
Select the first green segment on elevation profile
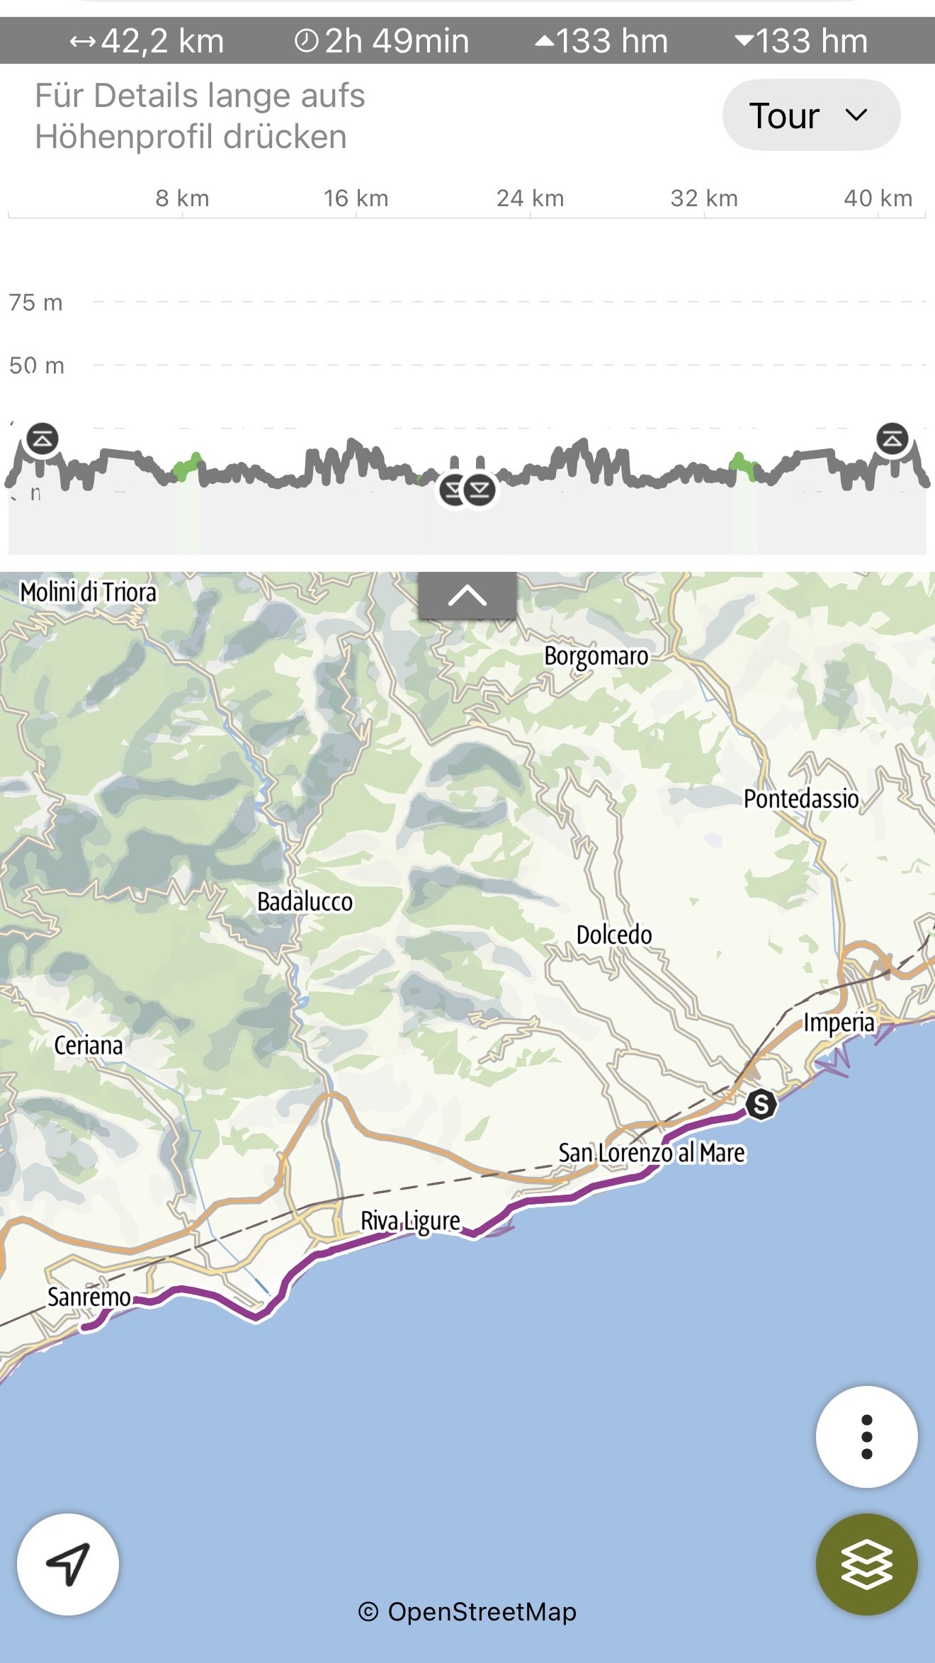(188, 468)
